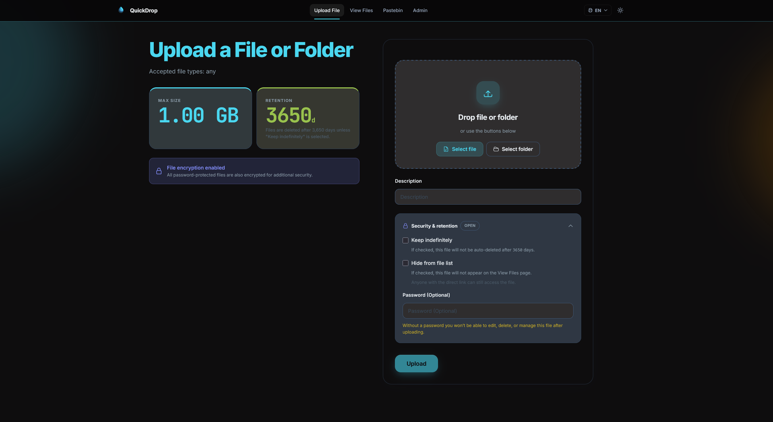The height and width of the screenshot is (422, 773).
Task: Click the MAX SIZE label
Action: click(169, 101)
